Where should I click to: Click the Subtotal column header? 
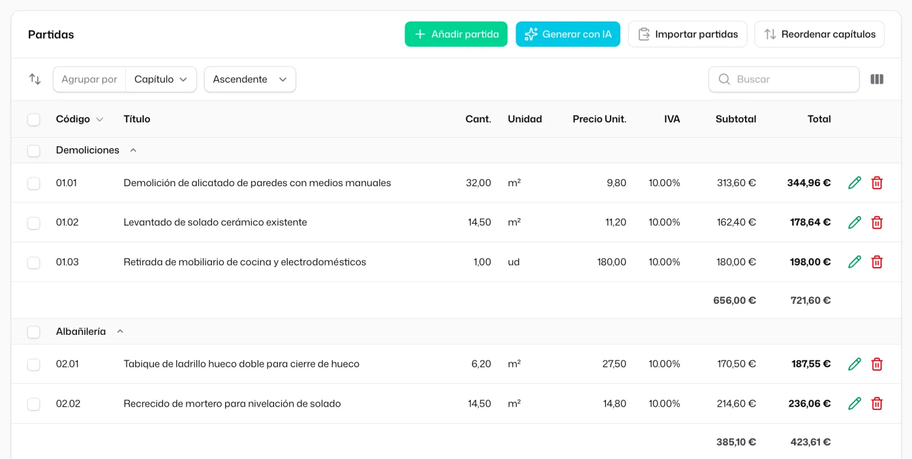coord(736,119)
